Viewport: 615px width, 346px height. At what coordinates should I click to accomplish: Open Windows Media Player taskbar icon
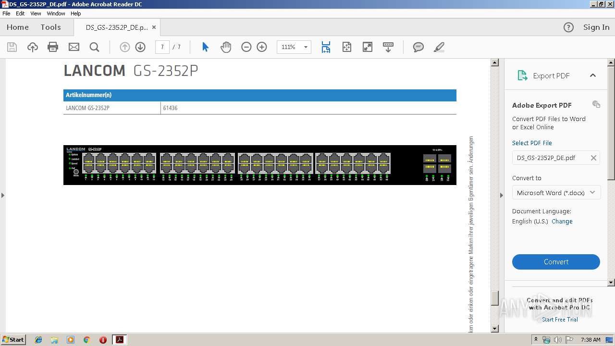[71, 340]
